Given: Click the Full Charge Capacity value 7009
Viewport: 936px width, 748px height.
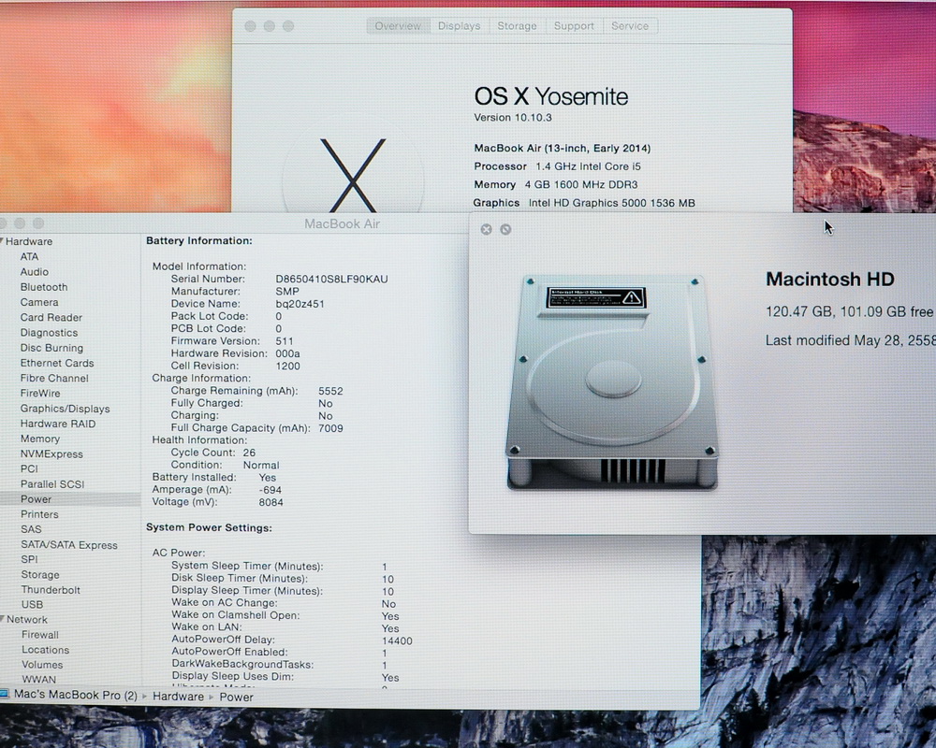Looking at the screenshot, I should (x=330, y=428).
